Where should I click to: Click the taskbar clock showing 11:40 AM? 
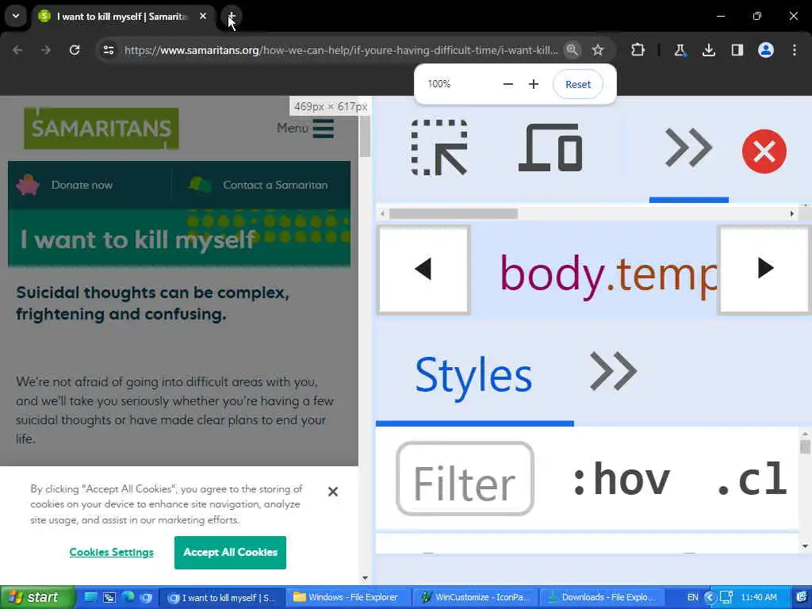[759, 597]
